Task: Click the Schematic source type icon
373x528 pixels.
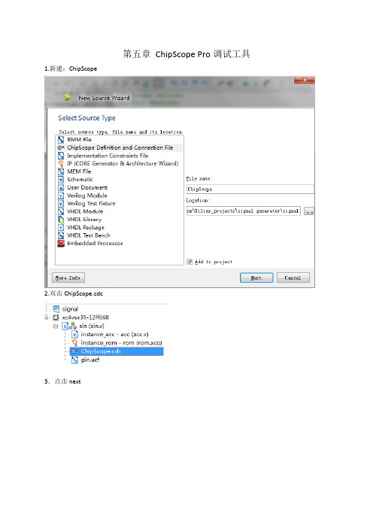Action: pos(61,180)
